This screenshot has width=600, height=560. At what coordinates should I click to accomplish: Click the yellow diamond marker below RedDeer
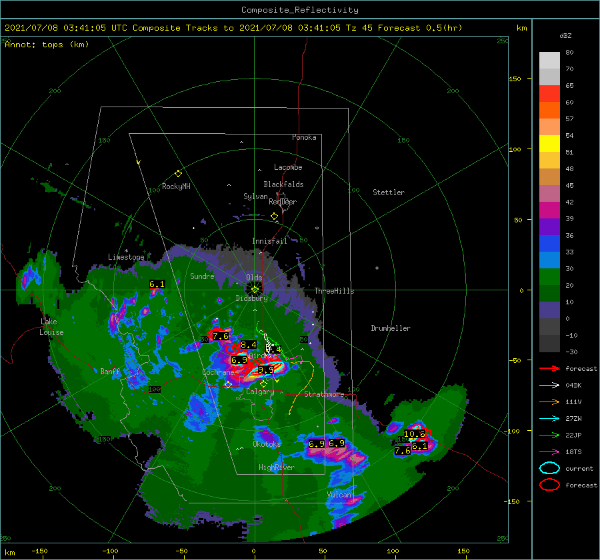[274, 216]
